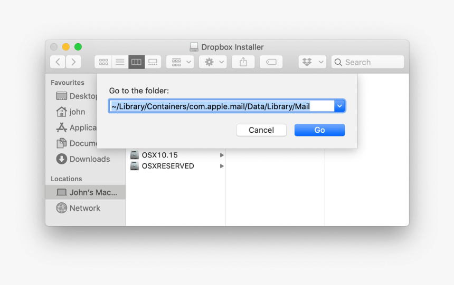Minimize the window with the yellow button

(66, 47)
